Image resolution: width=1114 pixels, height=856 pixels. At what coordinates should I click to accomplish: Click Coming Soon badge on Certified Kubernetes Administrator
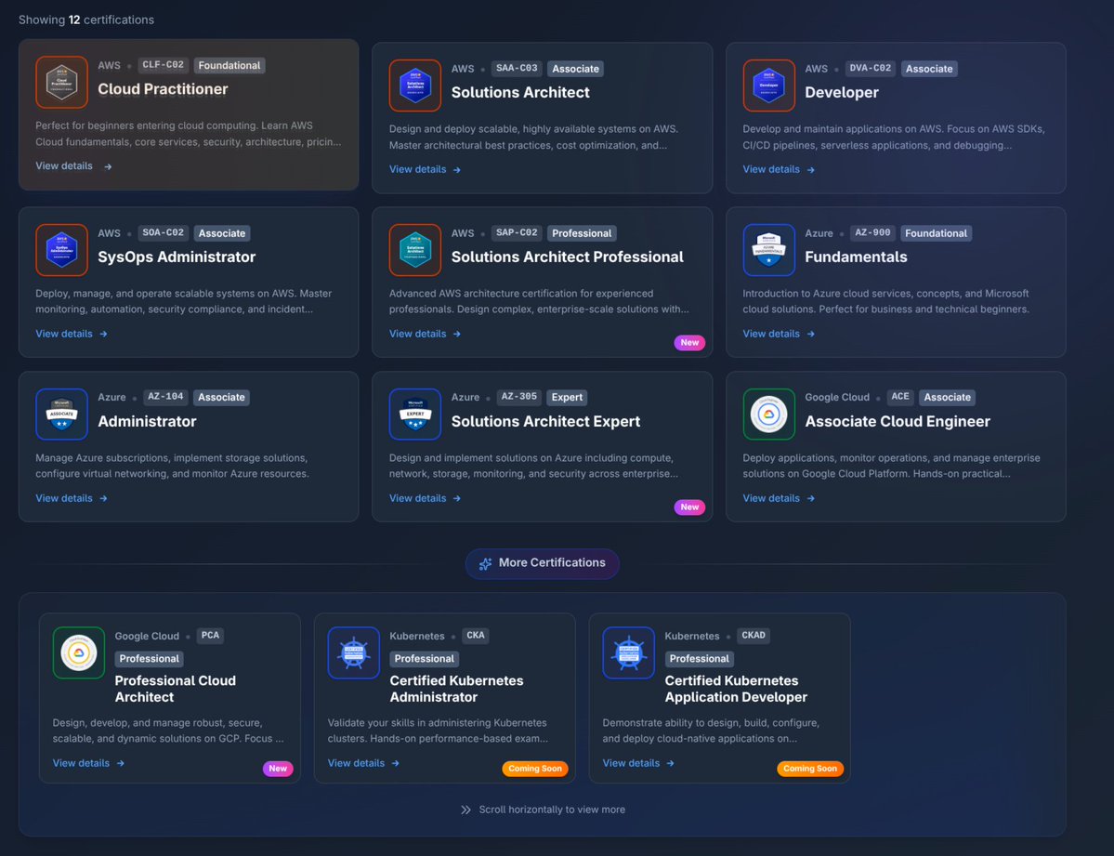coord(535,769)
